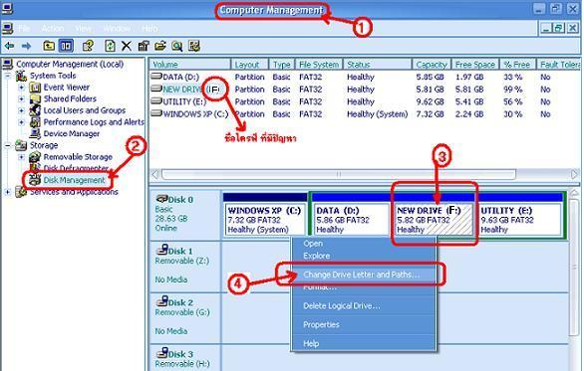Select the NEW DRIVE (F:) partition block
584x371 pixels.
[x=434, y=220]
